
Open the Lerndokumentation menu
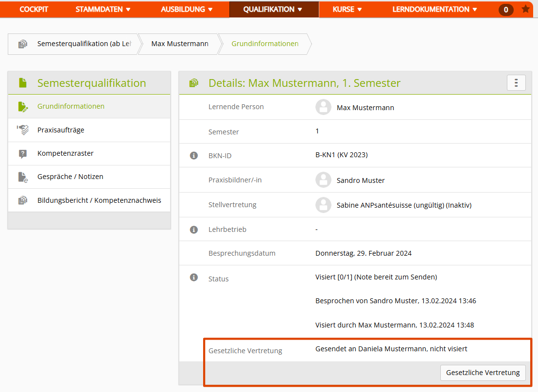click(434, 9)
